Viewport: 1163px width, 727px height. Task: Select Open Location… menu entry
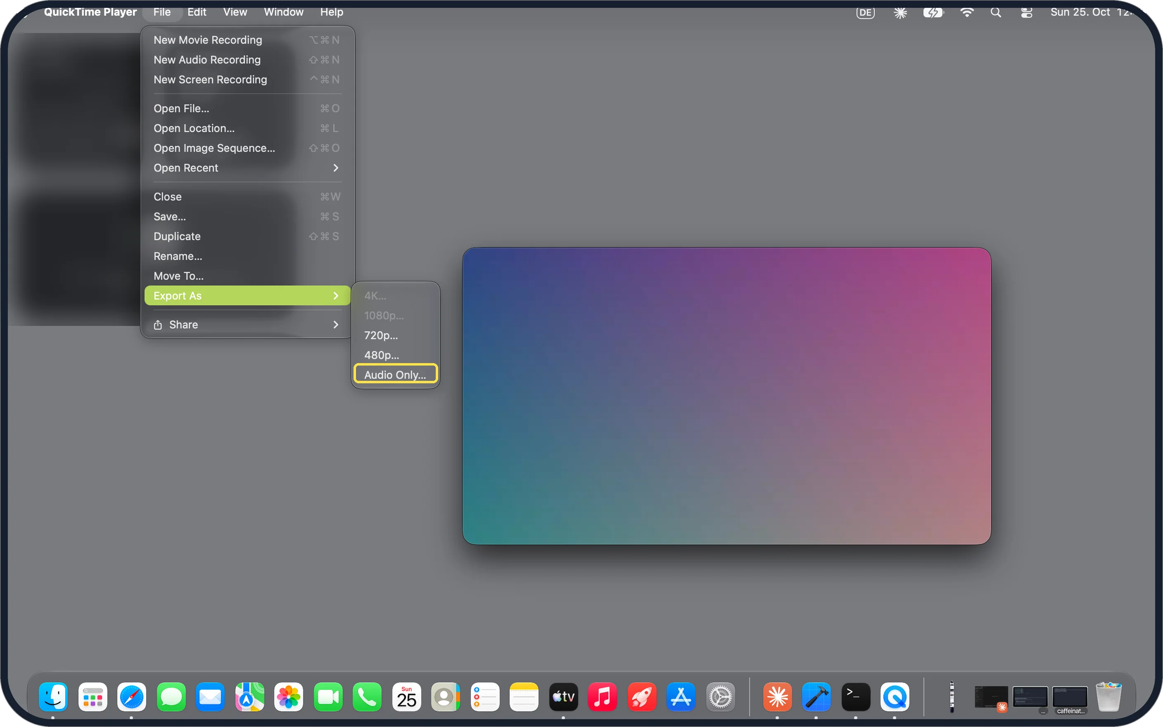[x=247, y=128]
